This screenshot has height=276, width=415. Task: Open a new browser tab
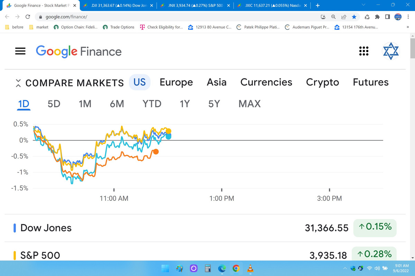pyautogui.click(x=318, y=6)
